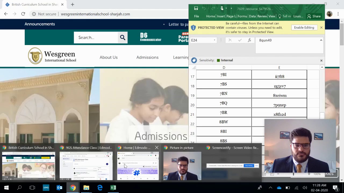Select Picture in picture window thumbnail

tap(182, 162)
